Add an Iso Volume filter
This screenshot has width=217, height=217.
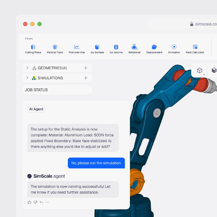click(116, 49)
